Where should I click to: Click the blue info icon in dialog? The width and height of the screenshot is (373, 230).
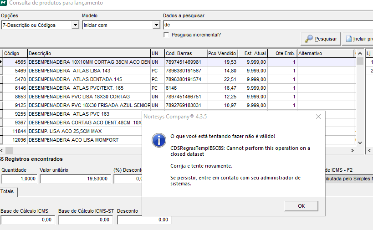[x=158, y=140]
